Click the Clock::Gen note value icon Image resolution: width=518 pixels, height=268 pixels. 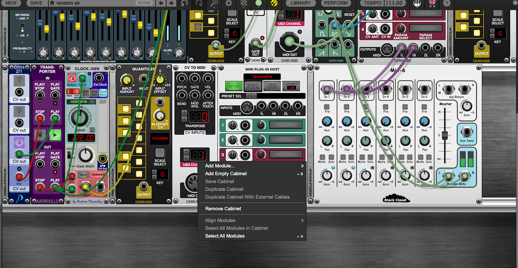(93, 129)
